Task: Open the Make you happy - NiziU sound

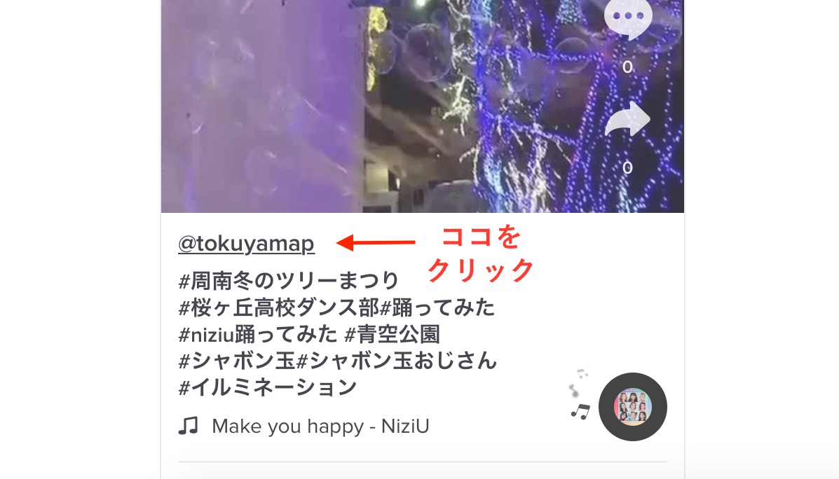Action: (x=320, y=426)
